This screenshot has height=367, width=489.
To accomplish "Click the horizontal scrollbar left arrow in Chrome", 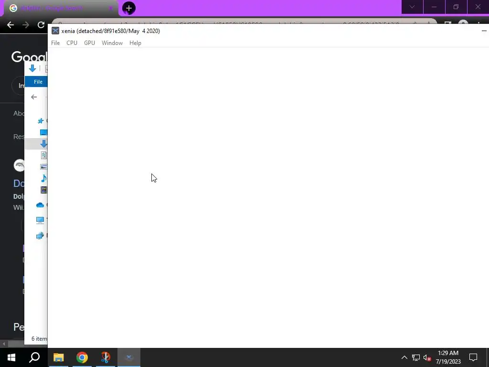I will (x=4, y=344).
